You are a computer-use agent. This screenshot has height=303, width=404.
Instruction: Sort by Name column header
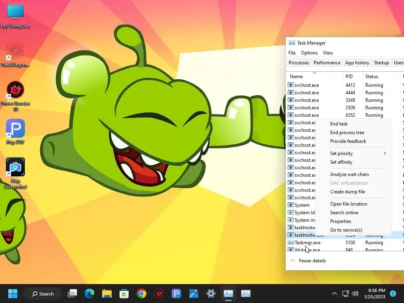[314, 76]
